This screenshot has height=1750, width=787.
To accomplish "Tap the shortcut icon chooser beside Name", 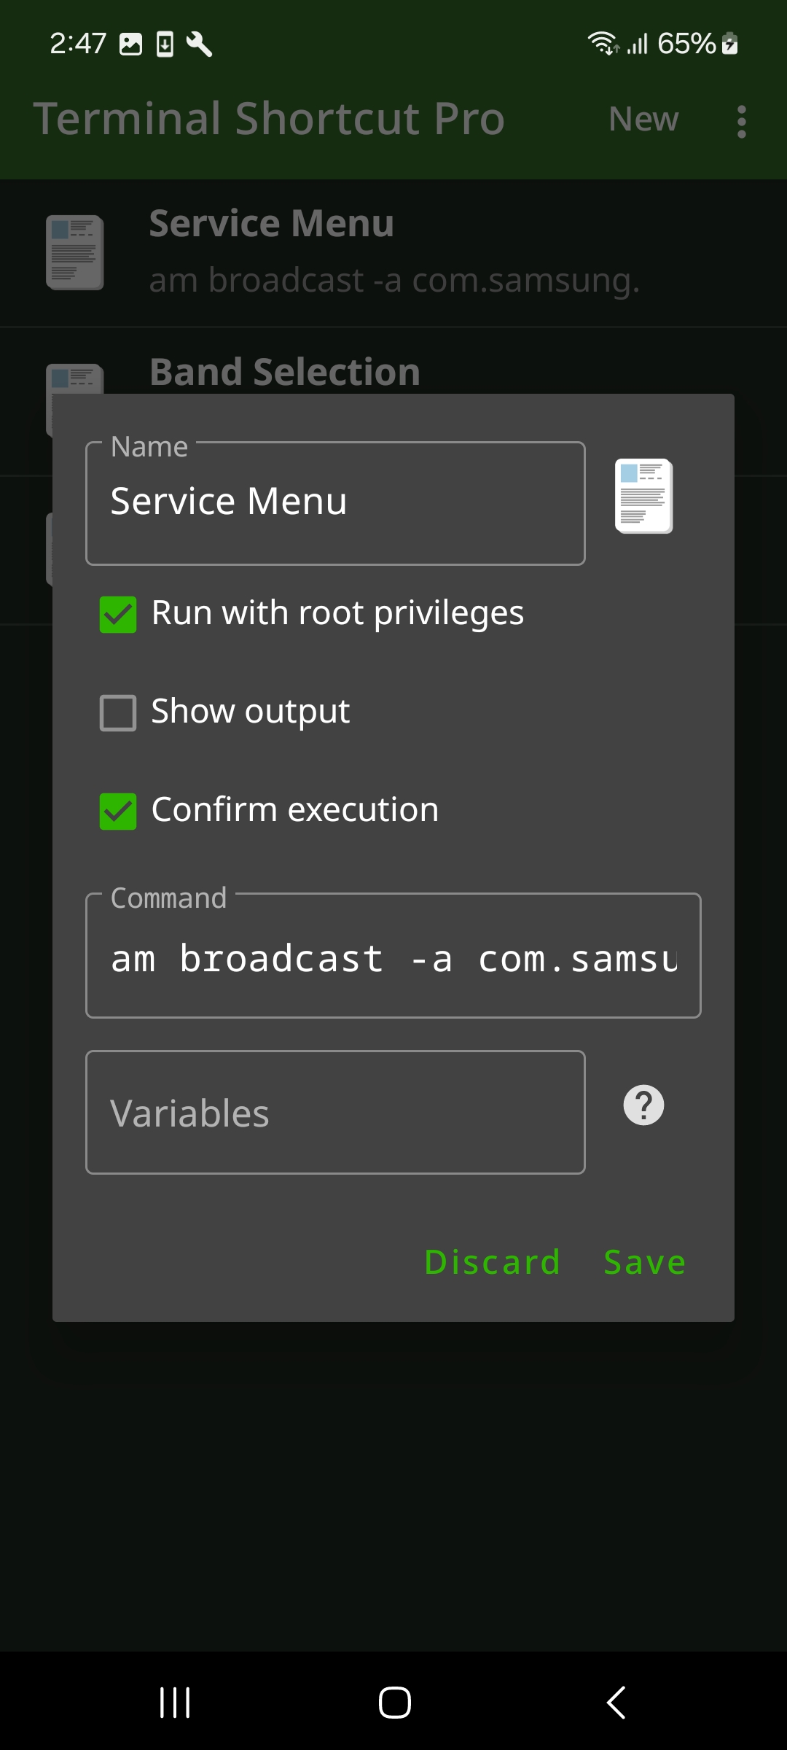I will [644, 496].
